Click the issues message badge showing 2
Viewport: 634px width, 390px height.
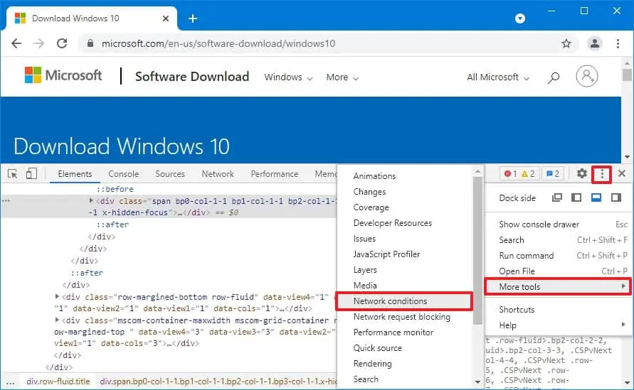coord(552,174)
